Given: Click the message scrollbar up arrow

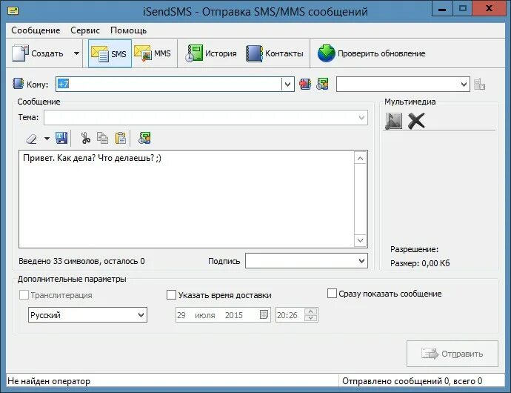Looking at the screenshot, I should [360, 158].
